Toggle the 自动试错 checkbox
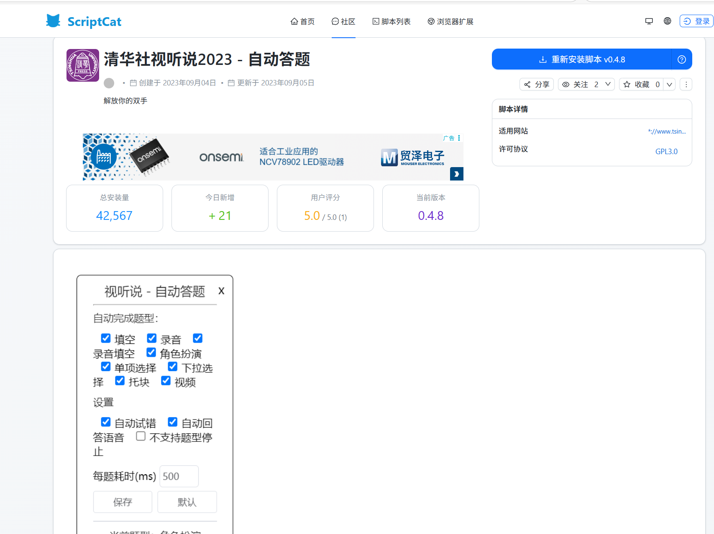The width and height of the screenshot is (714, 534). [x=106, y=422]
